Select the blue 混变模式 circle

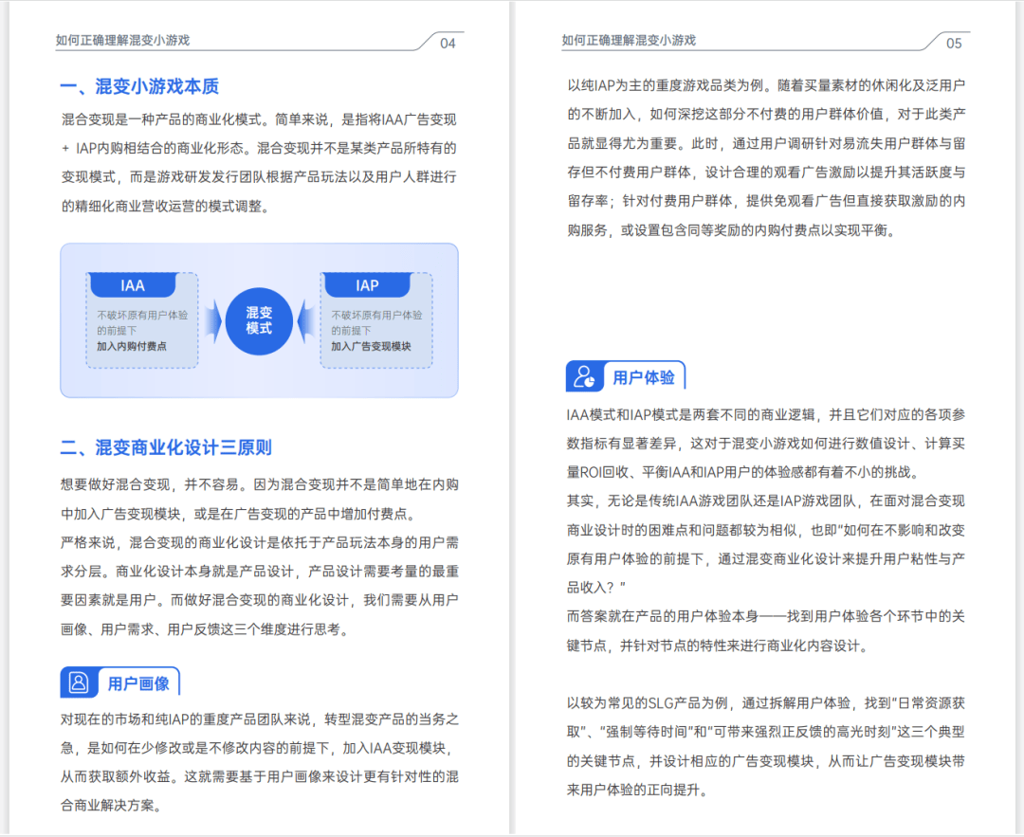click(259, 320)
